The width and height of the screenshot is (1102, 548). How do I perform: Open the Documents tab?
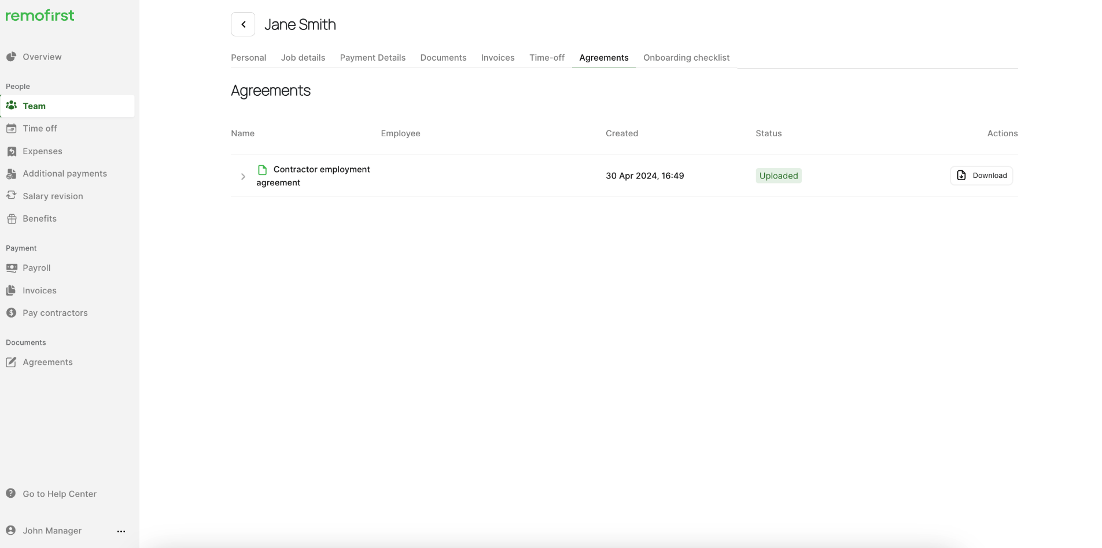point(443,58)
